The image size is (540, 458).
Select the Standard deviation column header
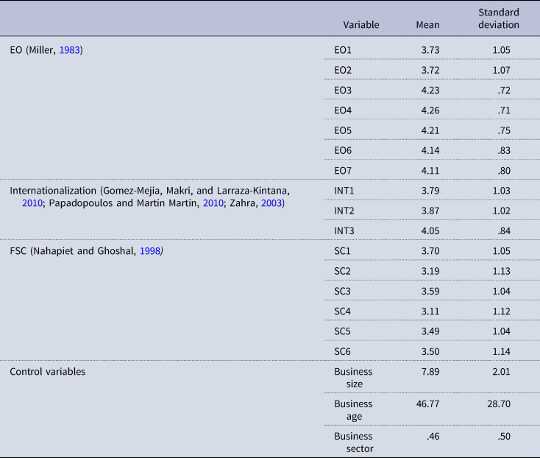pyautogui.click(x=500, y=18)
